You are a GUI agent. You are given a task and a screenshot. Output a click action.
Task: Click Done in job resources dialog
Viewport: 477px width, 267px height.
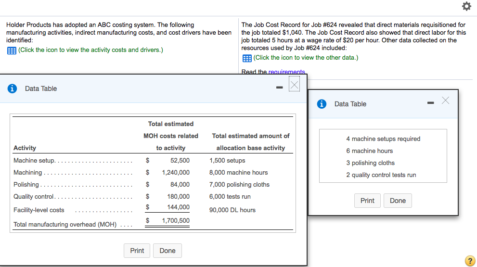click(x=398, y=201)
